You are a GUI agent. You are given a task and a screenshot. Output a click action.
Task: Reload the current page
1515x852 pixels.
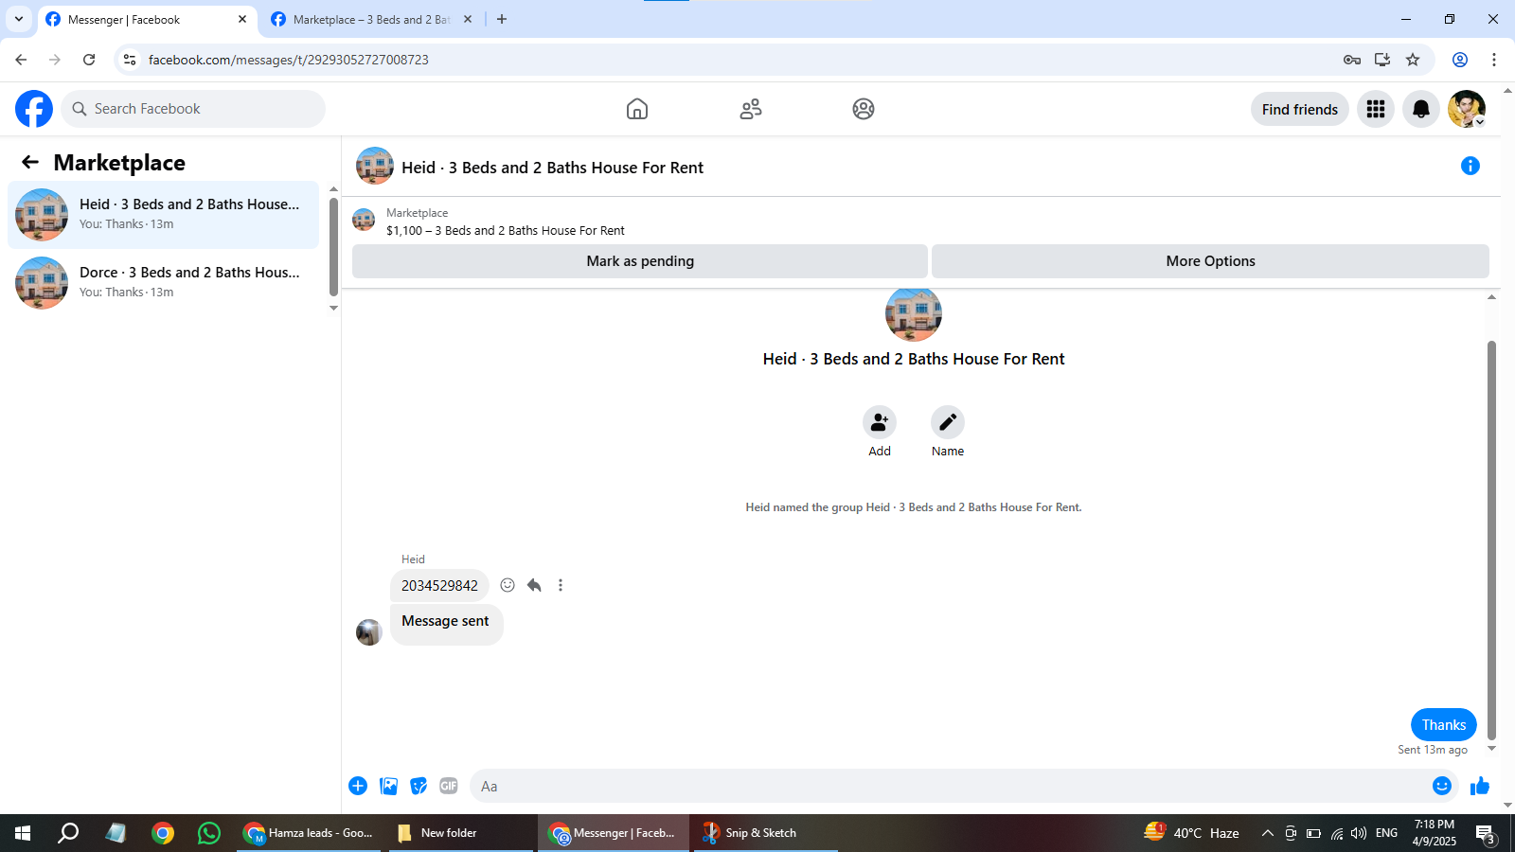click(89, 60)
